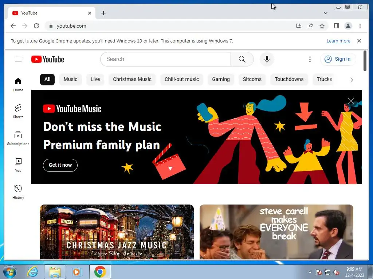This screenshot has height=279, width=373.
Task: Open a new tab with plus button
Action: click(103, 13)
